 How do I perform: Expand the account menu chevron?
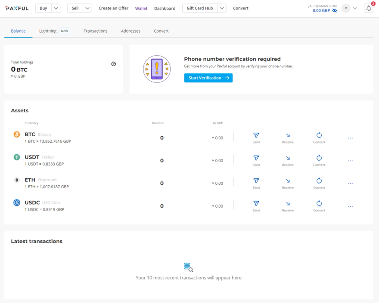pos(355,8)
